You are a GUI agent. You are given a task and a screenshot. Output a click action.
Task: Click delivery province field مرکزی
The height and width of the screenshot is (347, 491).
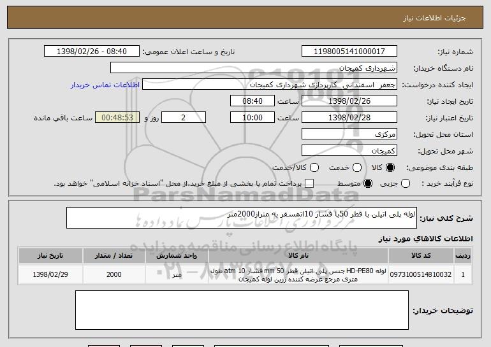(349, 134)
